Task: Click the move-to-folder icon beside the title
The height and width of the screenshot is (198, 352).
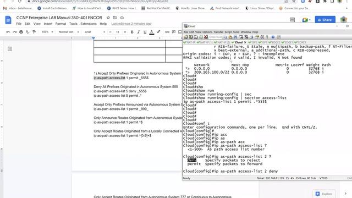Action: pyautogui.click(x=115, y=18)
